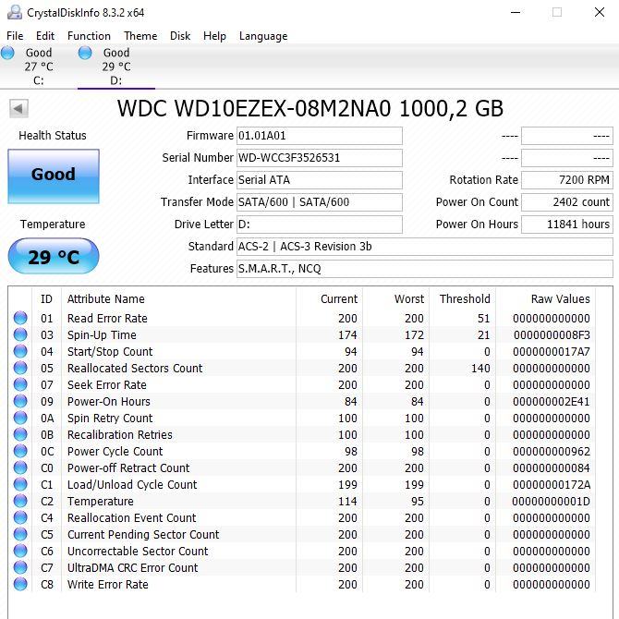Click the disk model title WDC WD10EZEX-08M2NA0
The height and width of the screenshot is (619, 619).
[x=254, y=109]
